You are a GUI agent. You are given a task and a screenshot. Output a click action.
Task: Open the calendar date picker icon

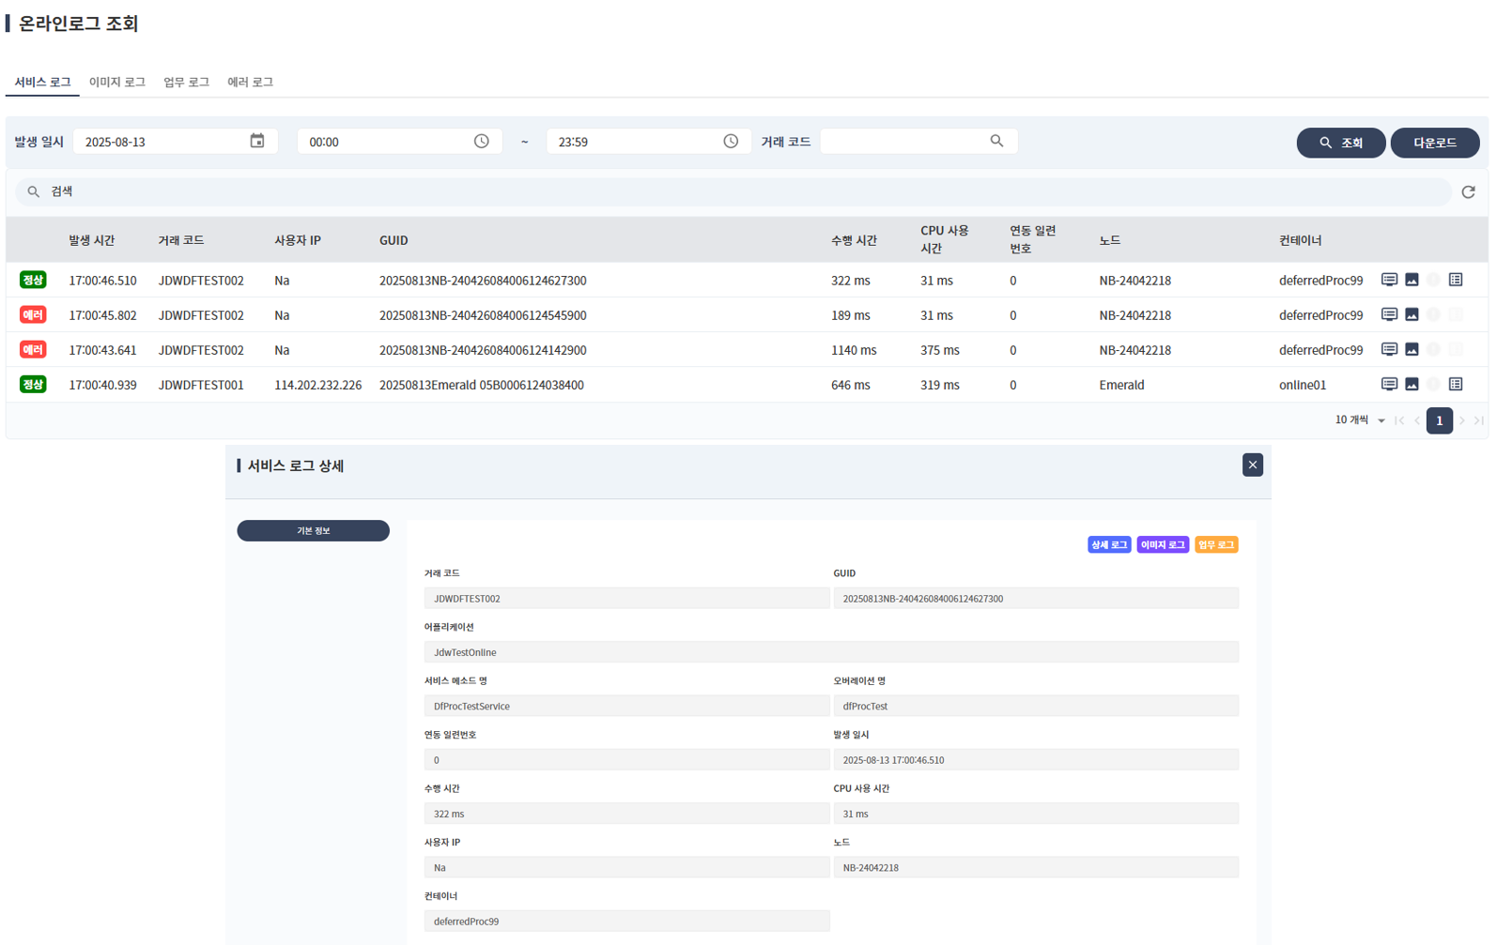click(x=256, y=141)
